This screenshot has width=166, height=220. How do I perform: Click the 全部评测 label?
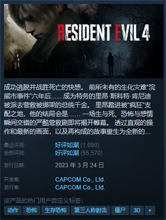[x=14, y=153]
